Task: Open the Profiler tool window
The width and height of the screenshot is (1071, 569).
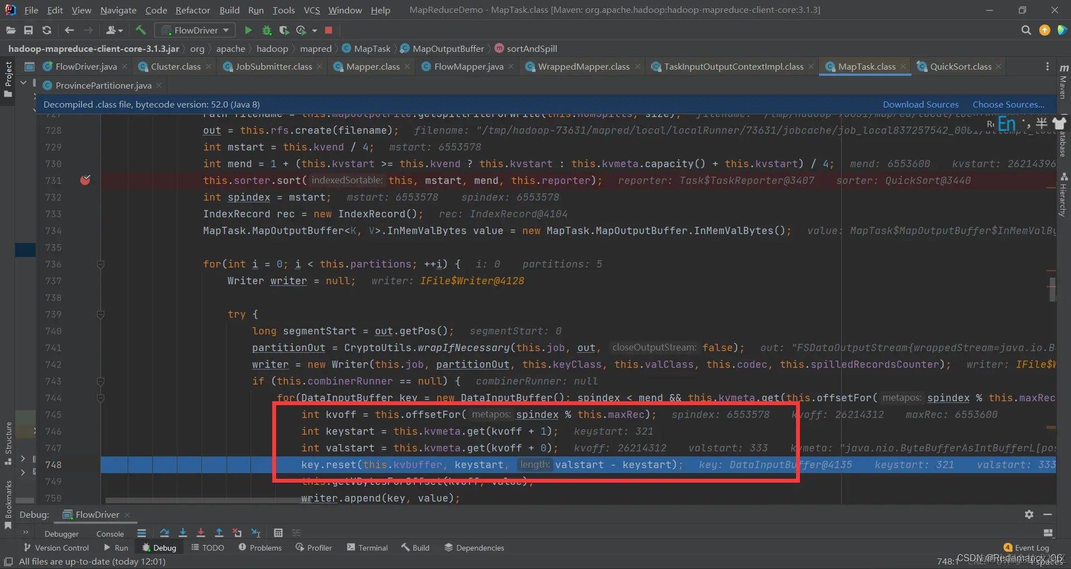Action: pos(313,548)
